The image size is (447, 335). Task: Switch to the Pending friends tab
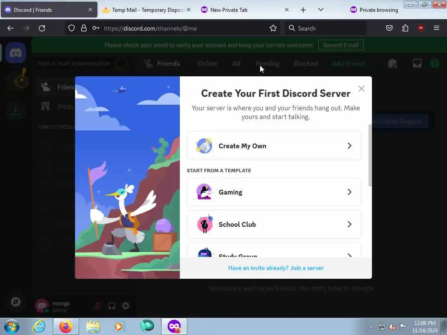[268, 64]
